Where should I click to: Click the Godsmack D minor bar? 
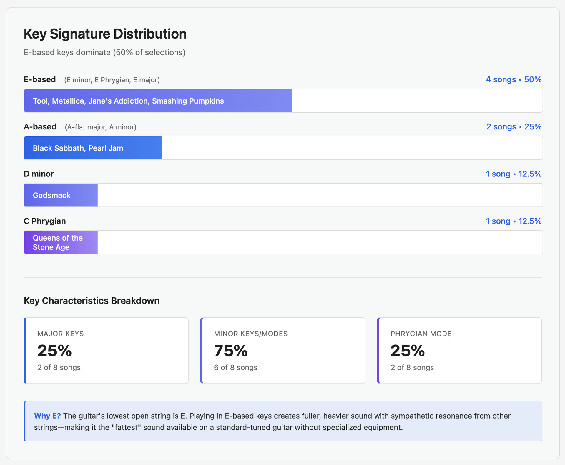[x=61, y=195]
